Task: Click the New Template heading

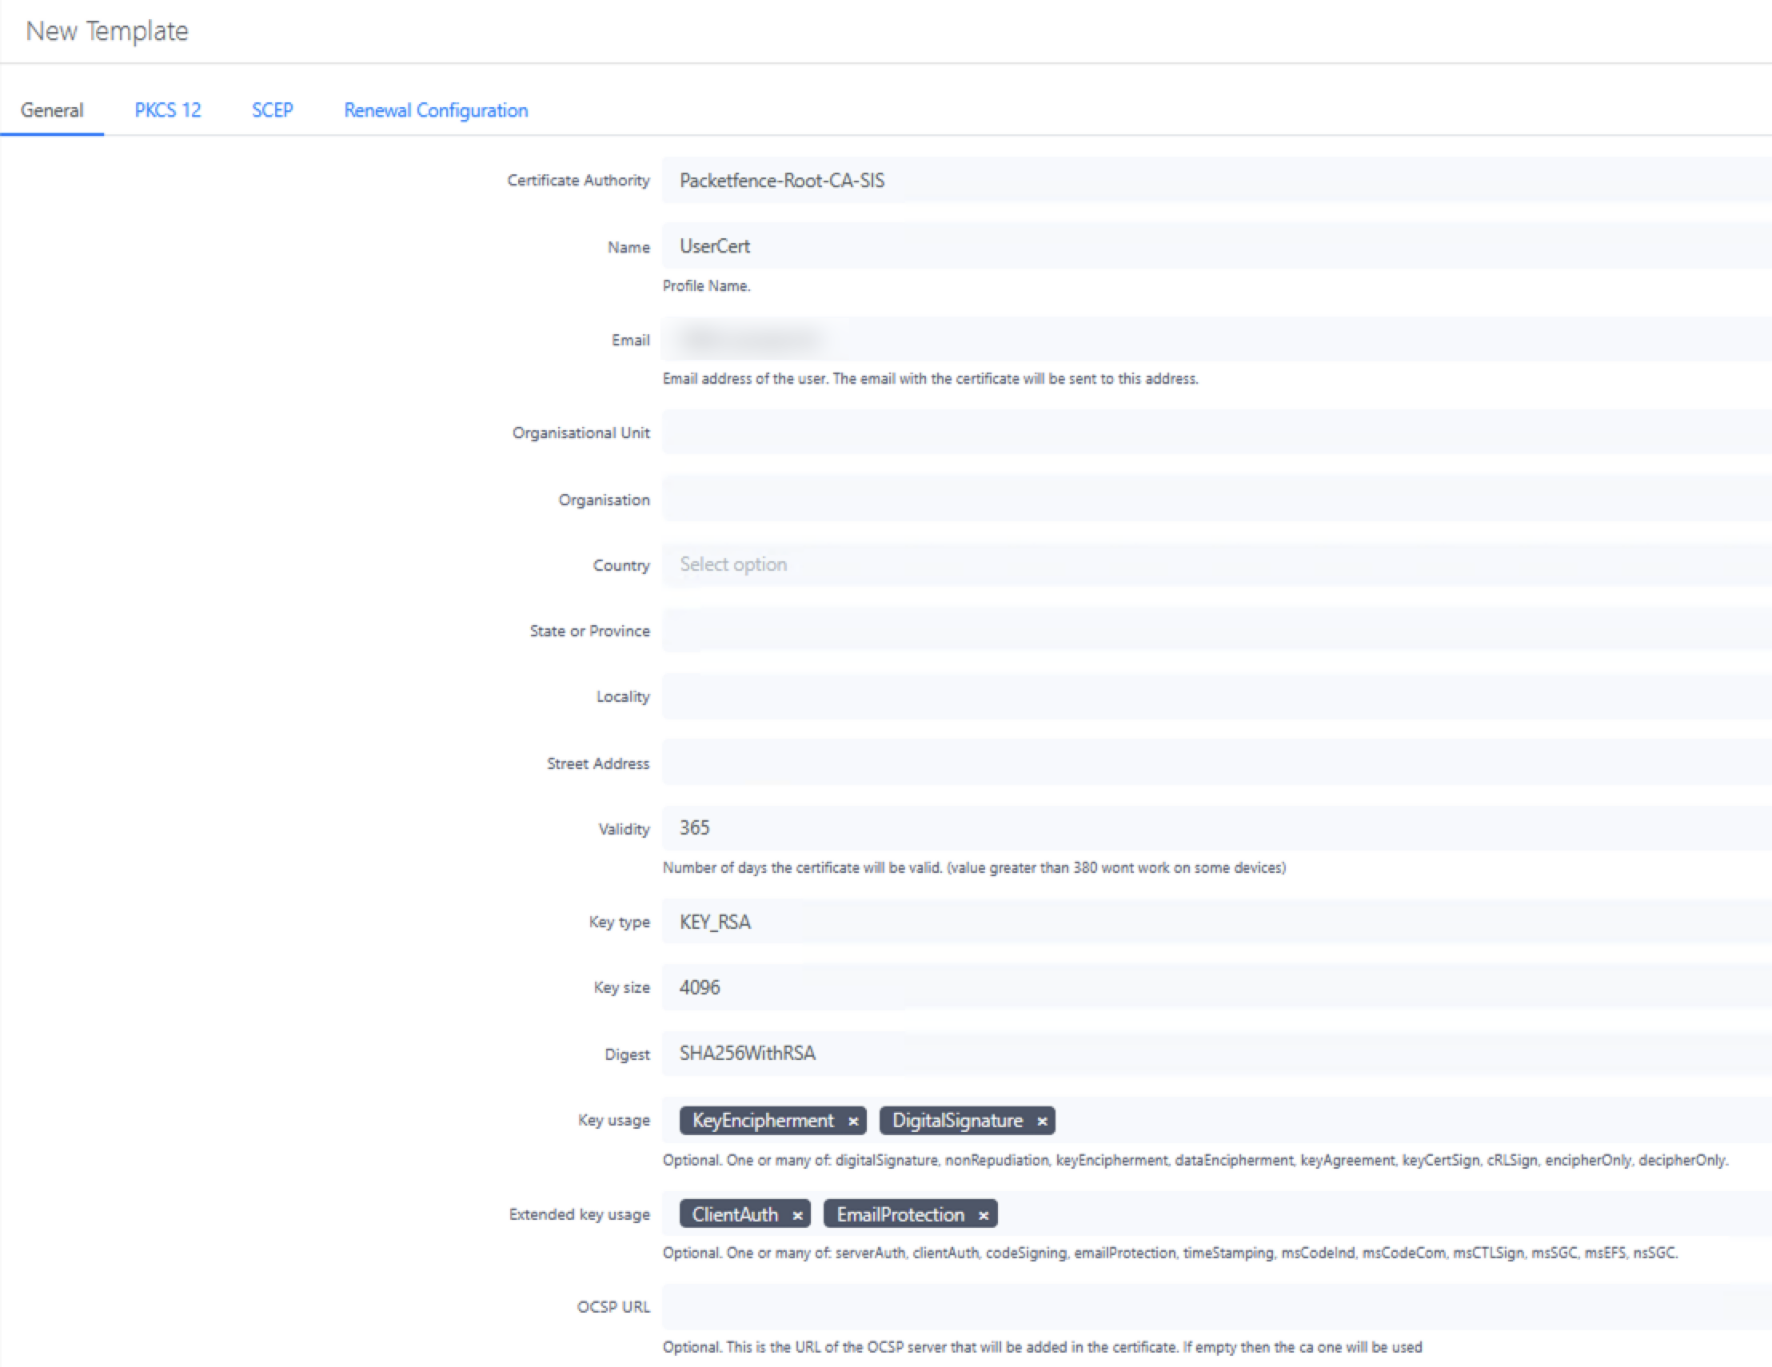Action: (x=107, y=31)
